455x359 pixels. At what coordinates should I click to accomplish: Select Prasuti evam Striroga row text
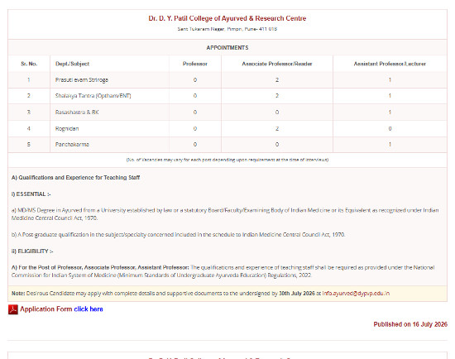point(82,79)
